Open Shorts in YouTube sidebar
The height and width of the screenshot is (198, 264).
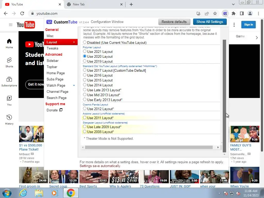coord(9,63)
